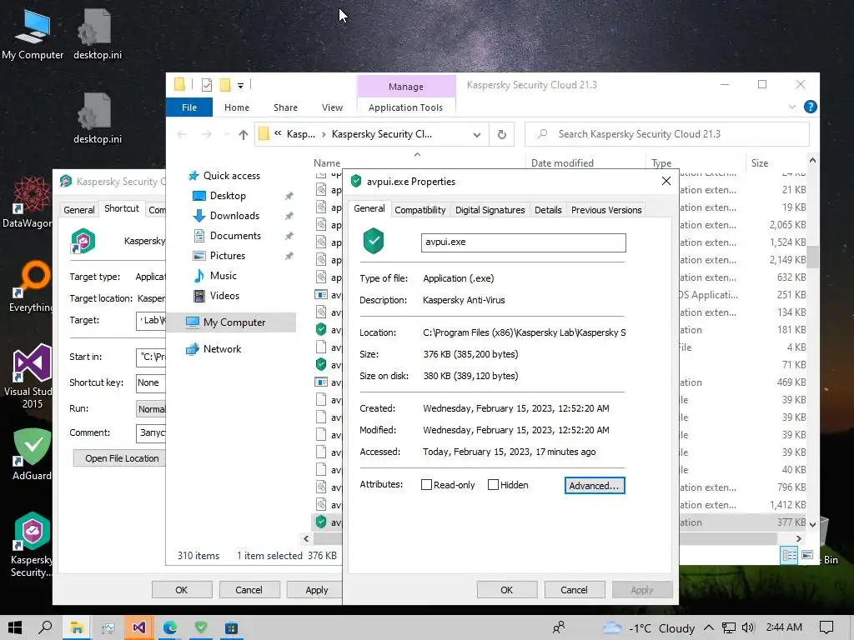Open the View ribbon tab

pyautogui.click(x=332, y=107)
